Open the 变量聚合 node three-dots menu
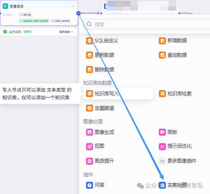This screenshot has height=194, width=210. click(72, 6)
